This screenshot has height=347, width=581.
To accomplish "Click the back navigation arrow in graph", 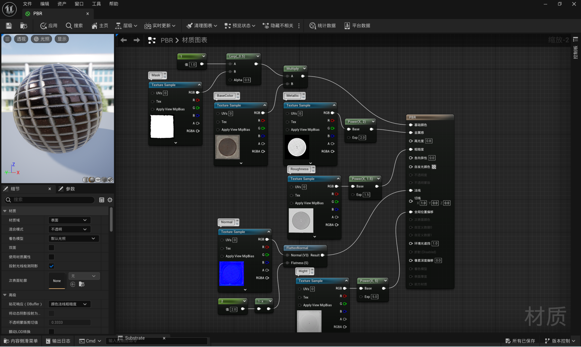I will (x=124, y=40).
